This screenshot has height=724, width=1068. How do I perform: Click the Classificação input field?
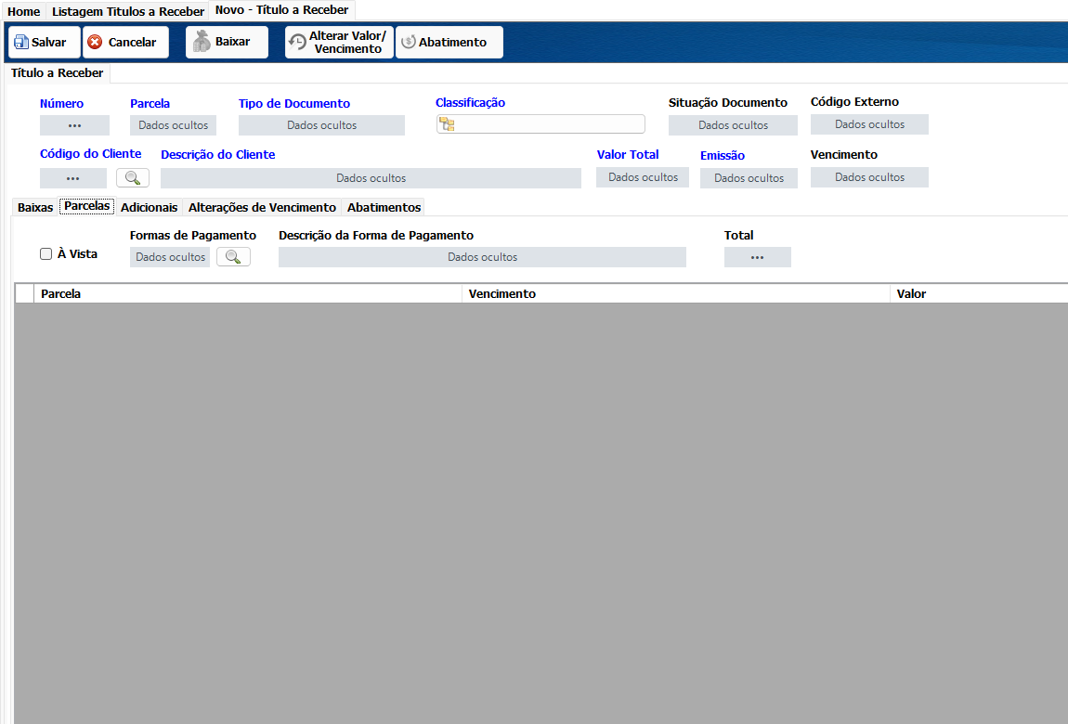[541, 123]
